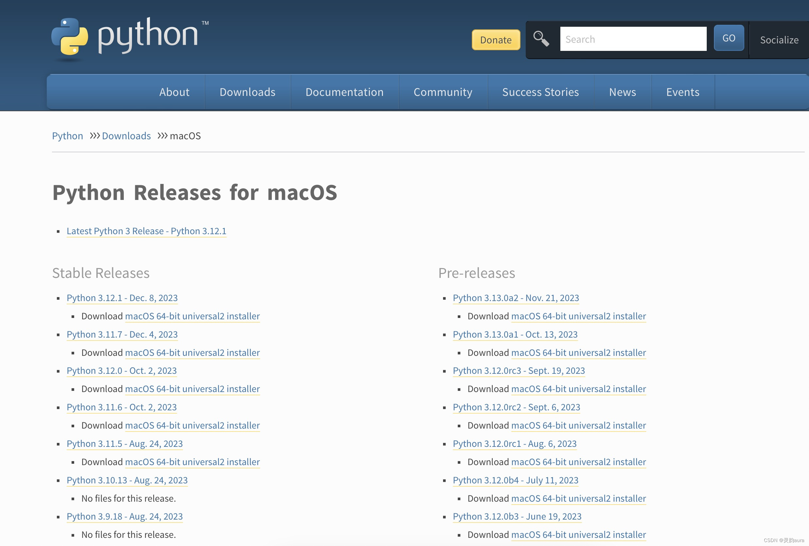Open Latest Python 3 Release 3.12.1 link
The image size is (809, 546).
[x=146, y=231]
